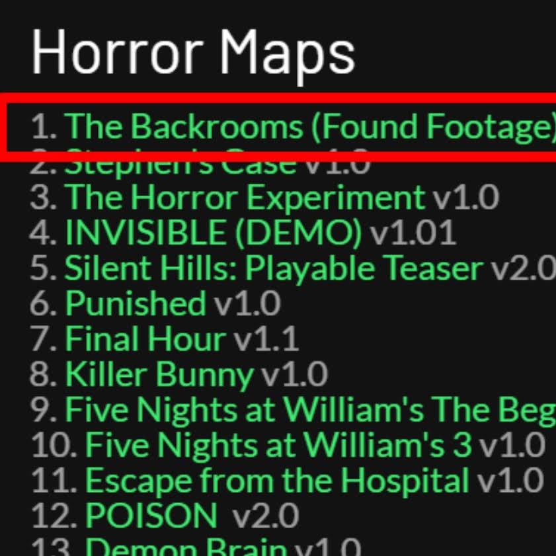
Task: Open the Final Hour map link
Action: [145, 339]
